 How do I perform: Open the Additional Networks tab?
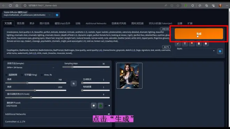96,23
